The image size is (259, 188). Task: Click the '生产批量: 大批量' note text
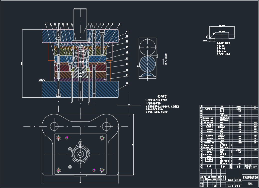point(223,54)
